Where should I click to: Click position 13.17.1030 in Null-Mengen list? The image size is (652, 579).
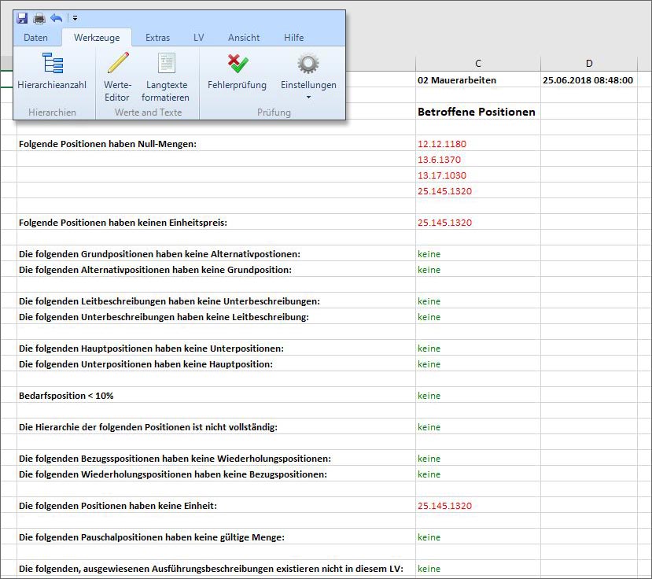pos(442,175)
